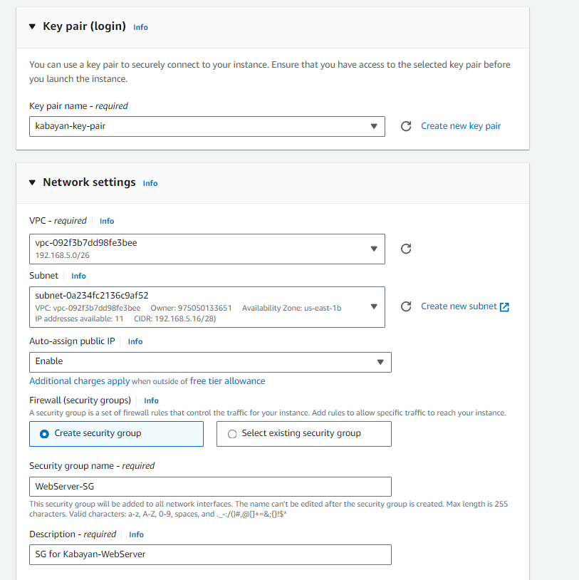The image size is (579, 580).
Task: Collapse the Network settings section
Action: tap(32, 182)
